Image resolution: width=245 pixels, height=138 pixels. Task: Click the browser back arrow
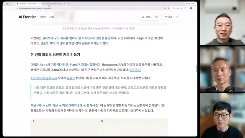[5, 8]
